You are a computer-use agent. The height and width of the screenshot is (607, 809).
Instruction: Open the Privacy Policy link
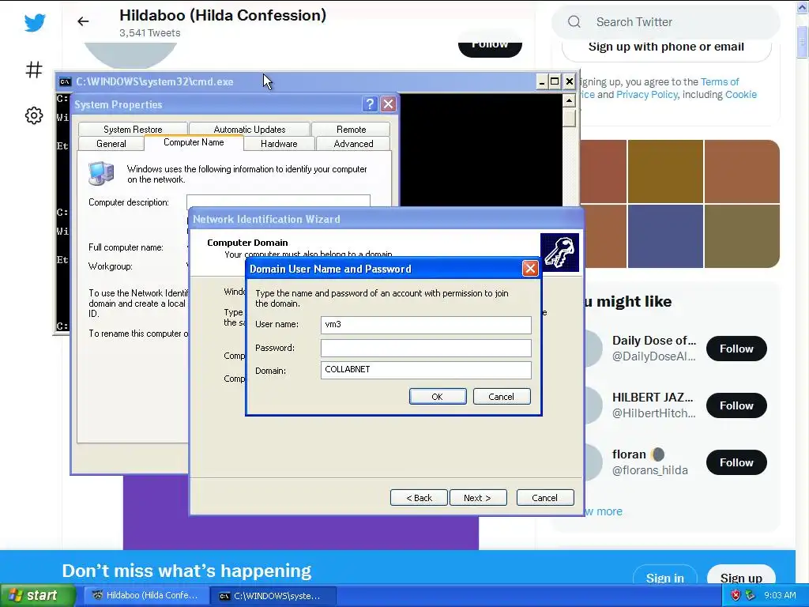point(646,95)
